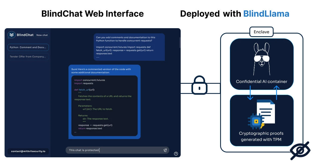Open Tender Offer from Company... conversation

(x=28, y=57)
